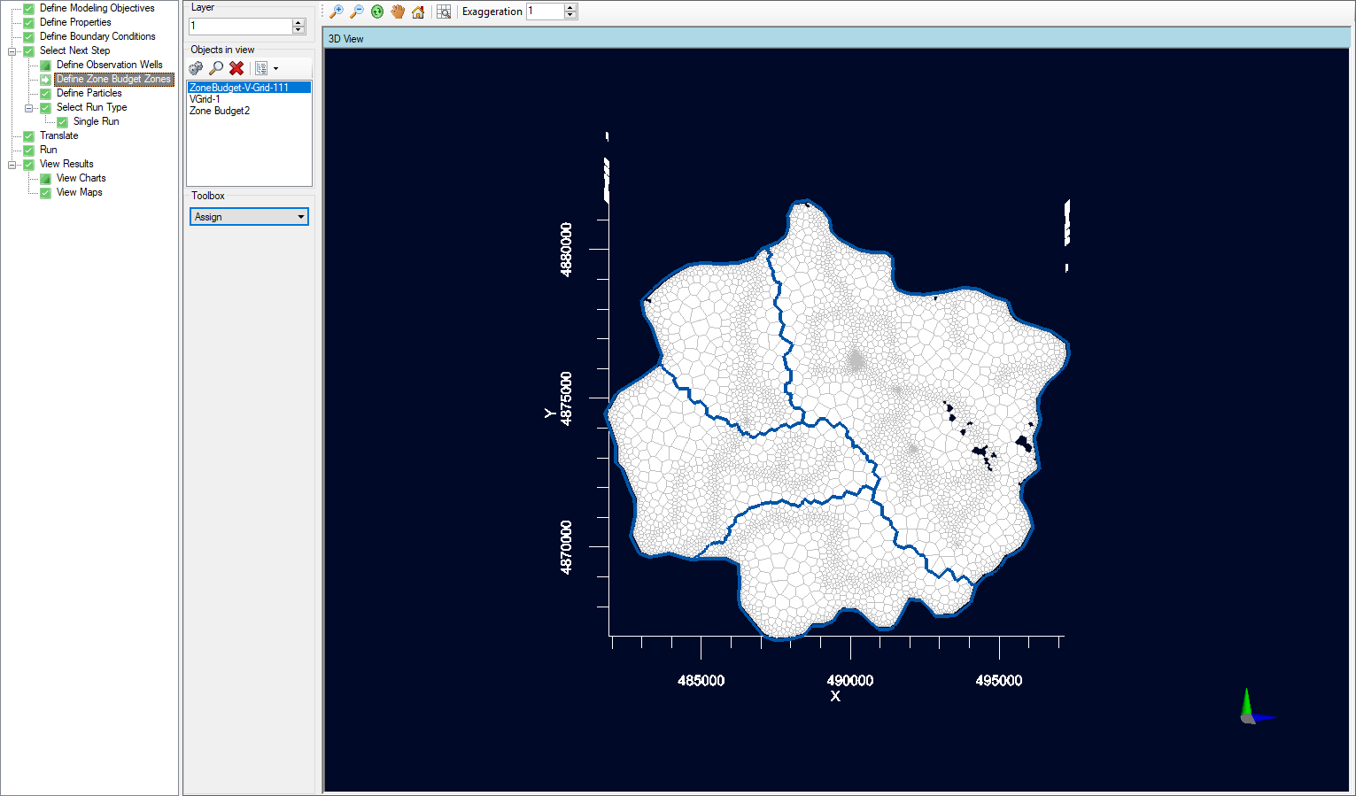The height and width of the screenshot is (796, 1356).
Task: Go to the Translate step
Action: [x=58, y=135]
